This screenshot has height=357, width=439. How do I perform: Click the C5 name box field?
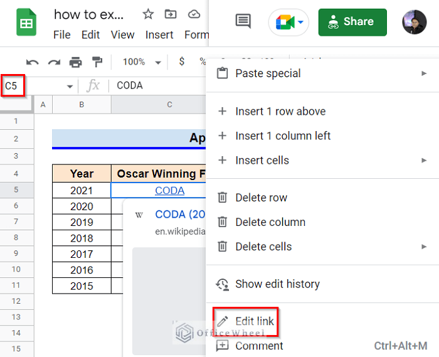click(31, 86)
